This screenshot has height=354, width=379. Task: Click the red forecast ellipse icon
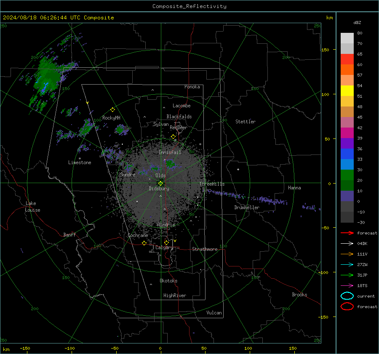(x=347, y=306)
